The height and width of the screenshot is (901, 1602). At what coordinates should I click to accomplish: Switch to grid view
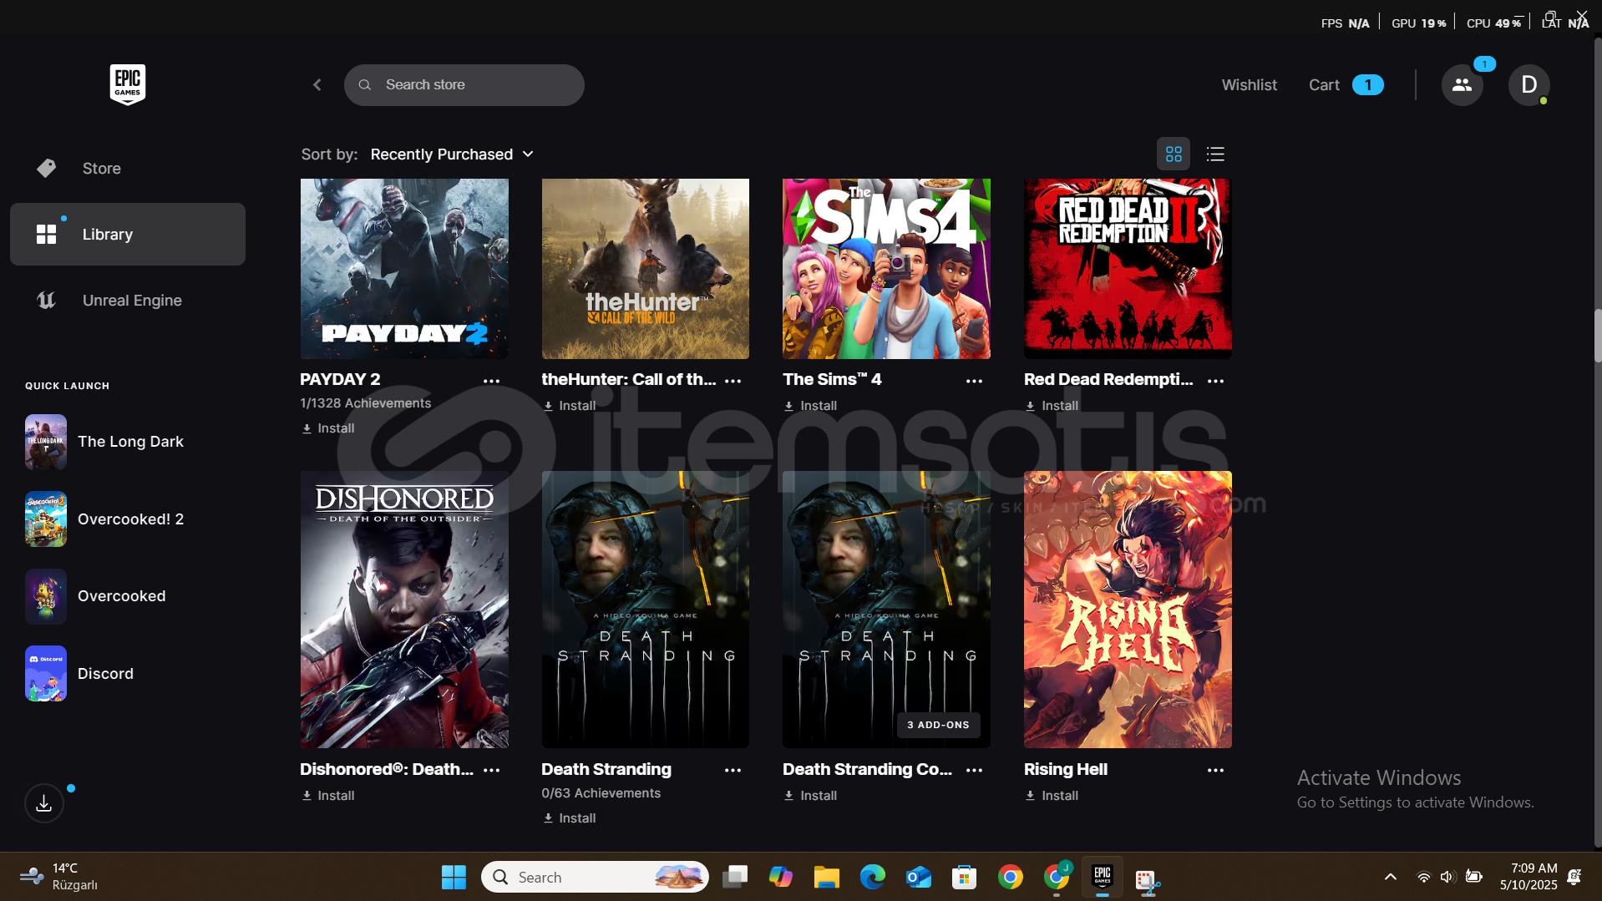[x=1174, y=154]
